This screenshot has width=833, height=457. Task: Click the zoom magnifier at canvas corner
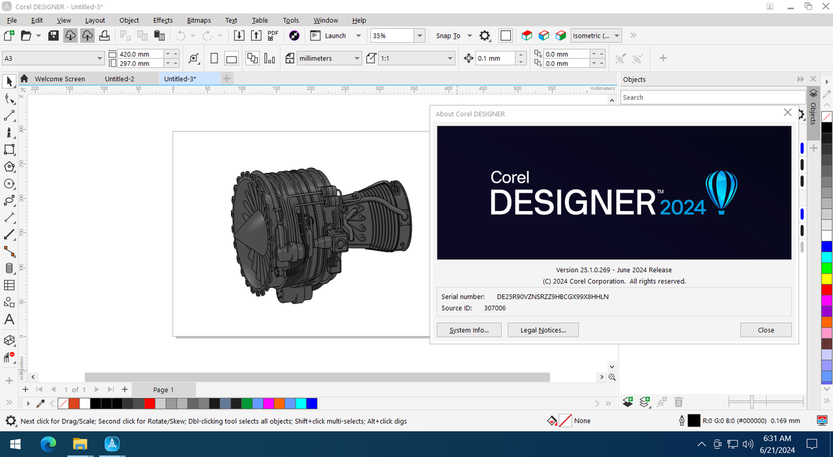[612, 377]
